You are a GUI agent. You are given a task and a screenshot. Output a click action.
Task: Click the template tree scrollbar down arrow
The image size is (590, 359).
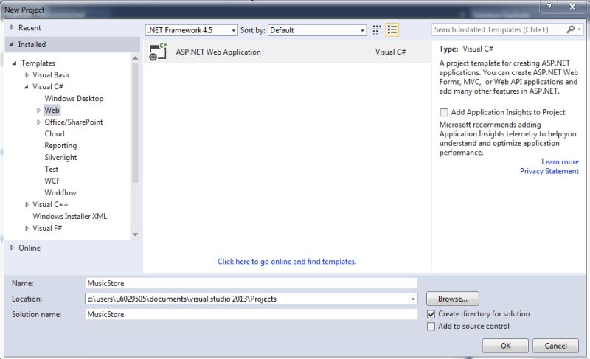click(x=136, y=234)
